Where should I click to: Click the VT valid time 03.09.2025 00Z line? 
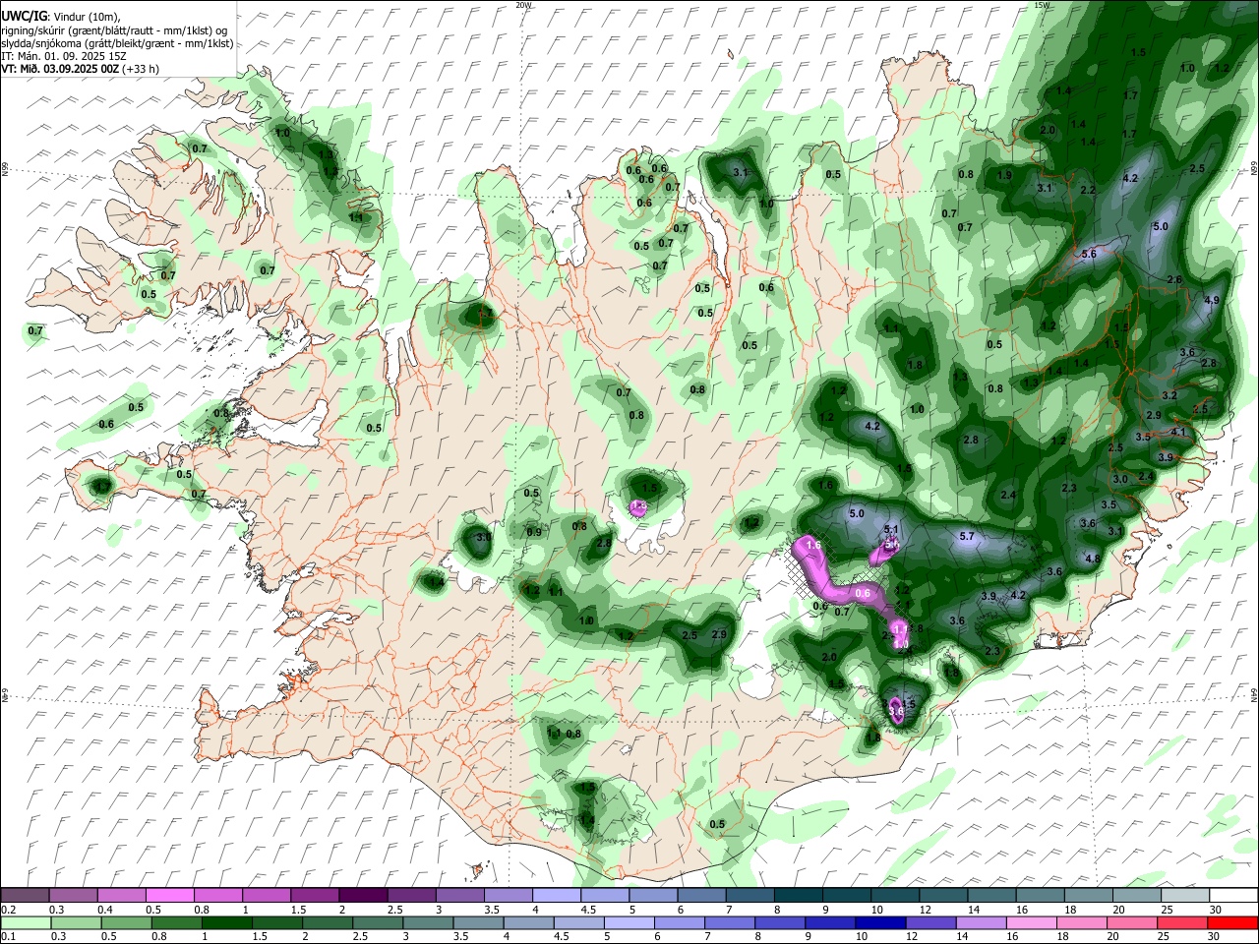[x=80, y=69]
